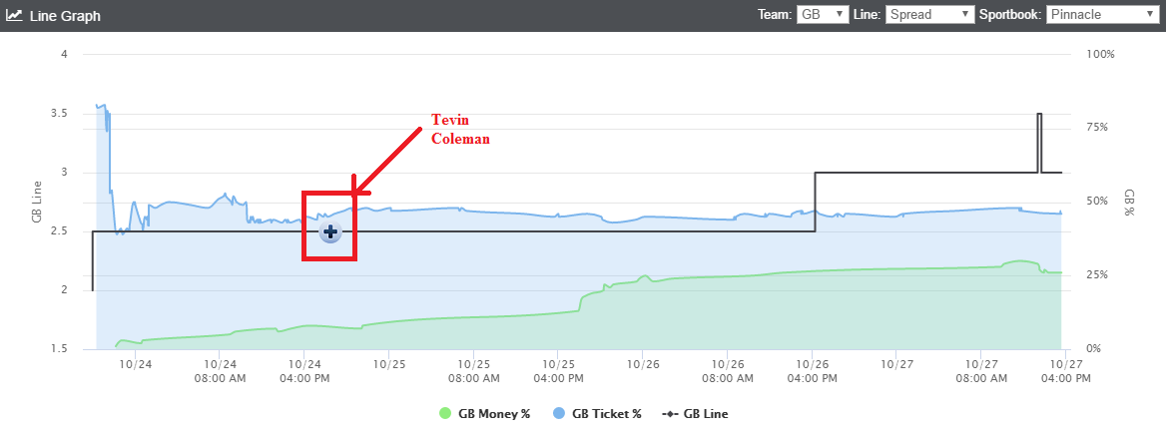Image resolution: width=1166 pixels, height=435 pixels.
Task: Click the green GB Money % legend dot
Action: tap(446, 413)
